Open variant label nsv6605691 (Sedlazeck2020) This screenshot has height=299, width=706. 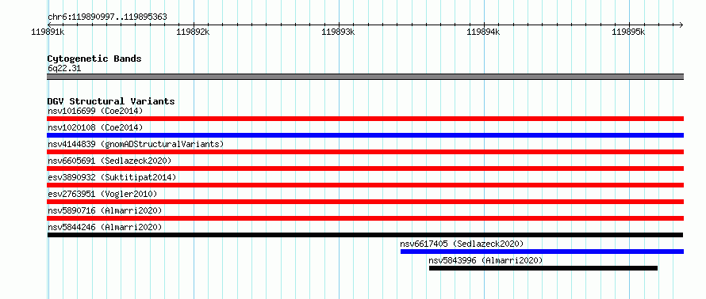(x=109, y=161)
